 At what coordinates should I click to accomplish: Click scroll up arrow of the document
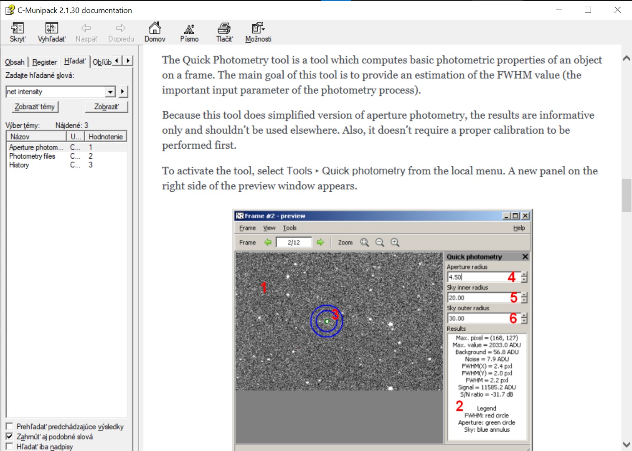pyautogui.click(x=627, y=58)
